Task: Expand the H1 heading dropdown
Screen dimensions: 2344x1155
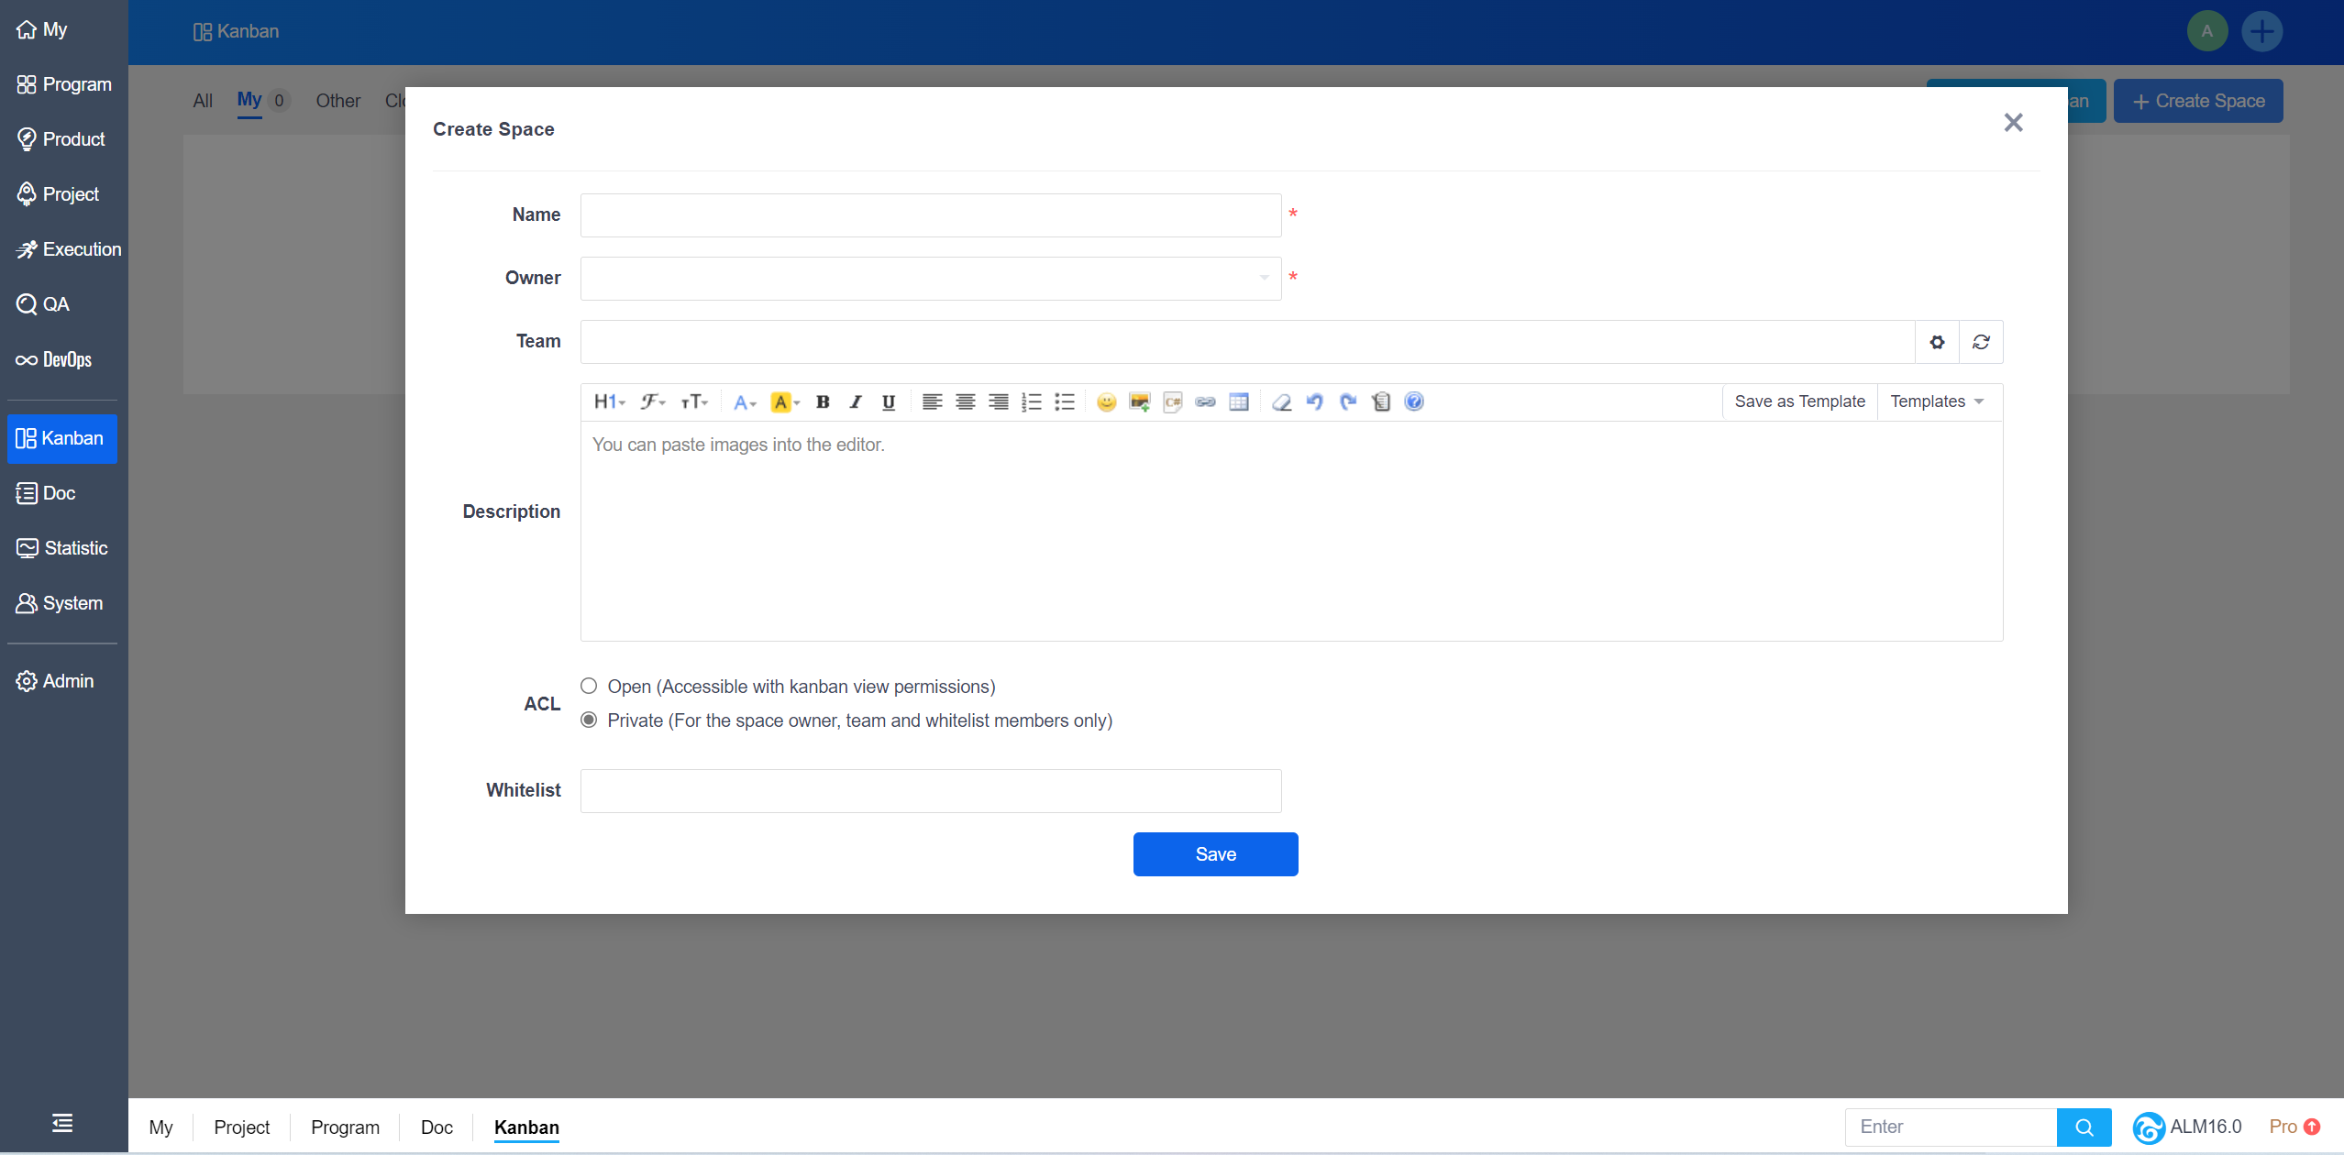Action: pyautogui.click(x=608, y=401)
